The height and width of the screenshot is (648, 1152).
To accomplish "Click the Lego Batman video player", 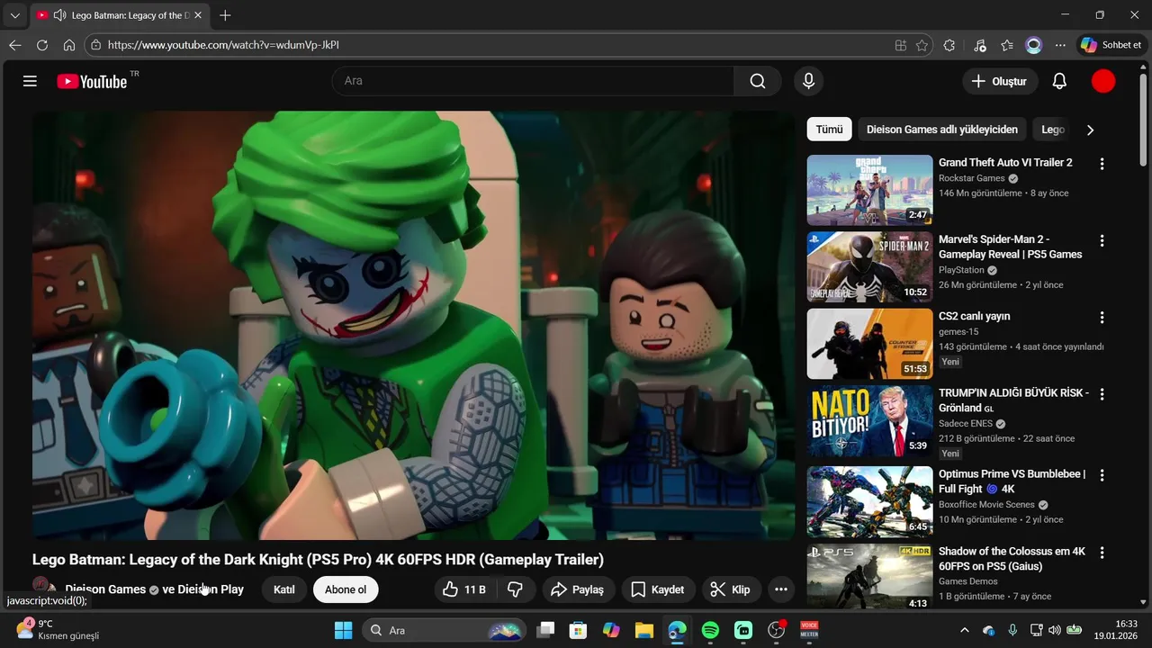I will [414, 325].
